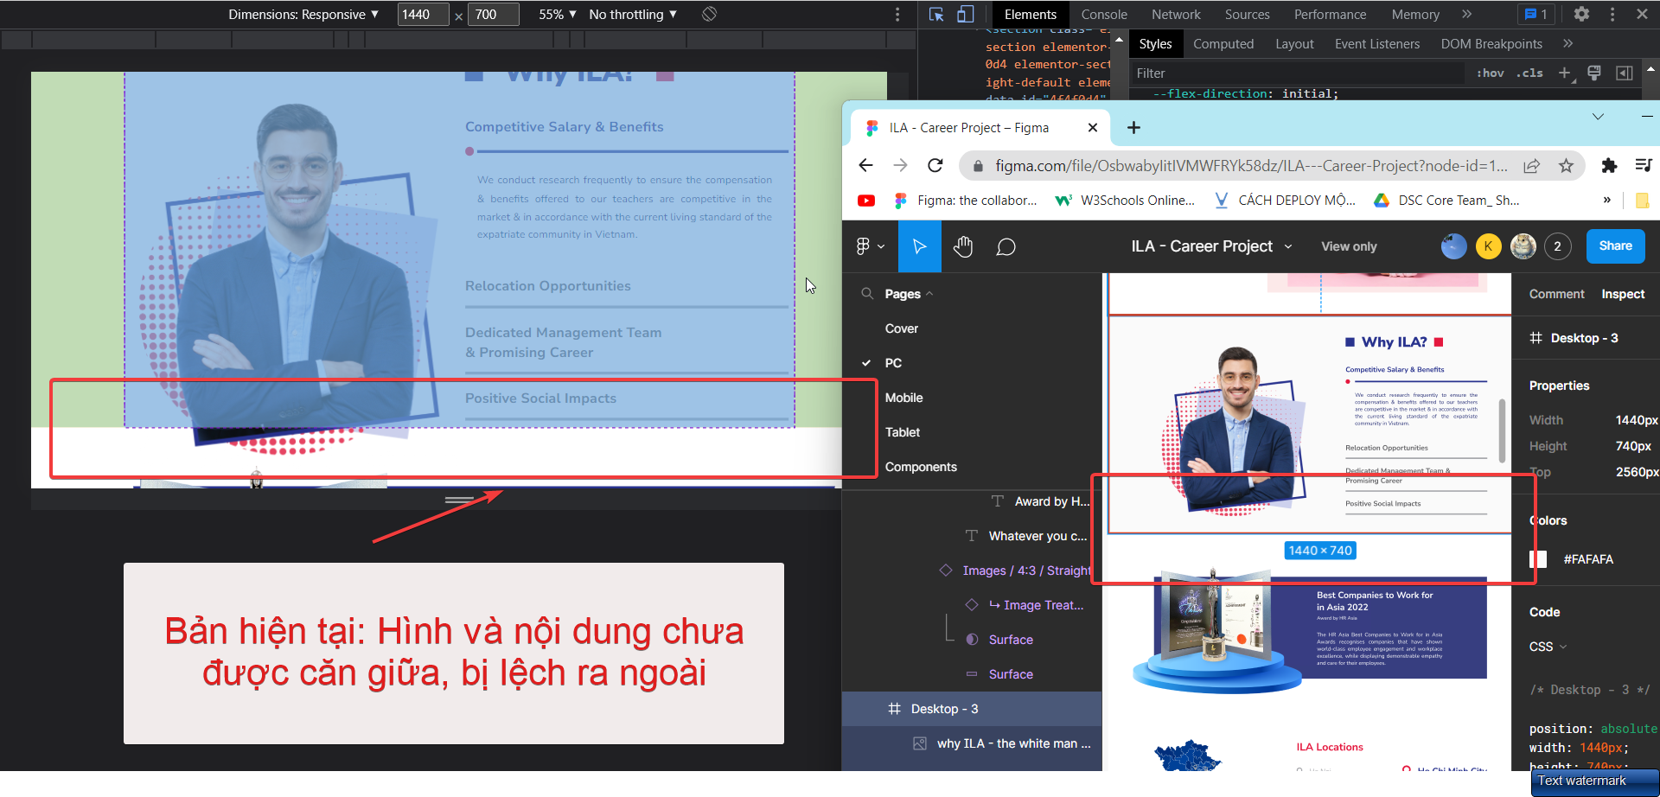Open the YouTube bookmark
This screenshot has width=1660, height=797.
[866, 201]
